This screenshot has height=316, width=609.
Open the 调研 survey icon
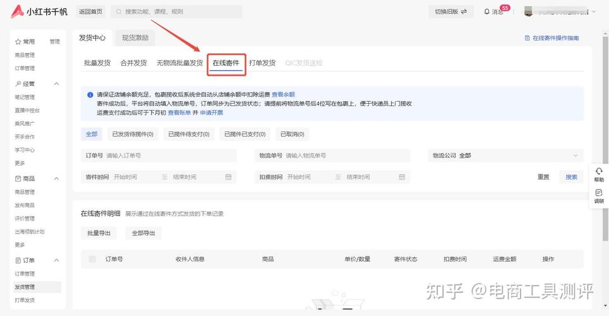[x=598, y=193]
